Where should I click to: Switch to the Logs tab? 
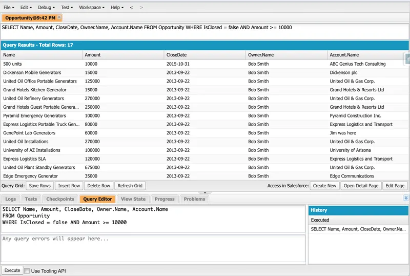[x=10, y=199]
